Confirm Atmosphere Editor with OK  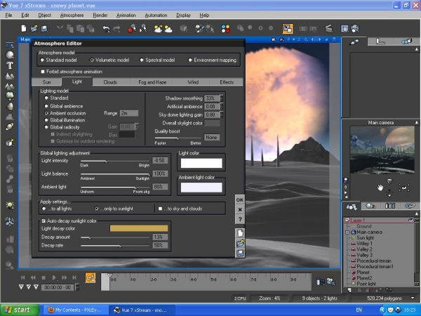coord(240,199)
